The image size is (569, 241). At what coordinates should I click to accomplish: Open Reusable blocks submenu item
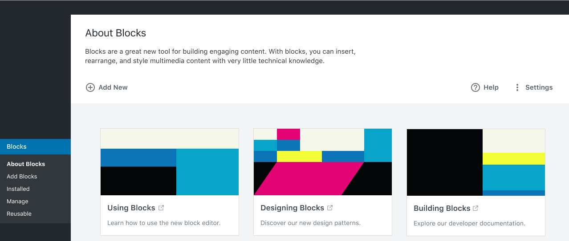[x=19, y=213]
